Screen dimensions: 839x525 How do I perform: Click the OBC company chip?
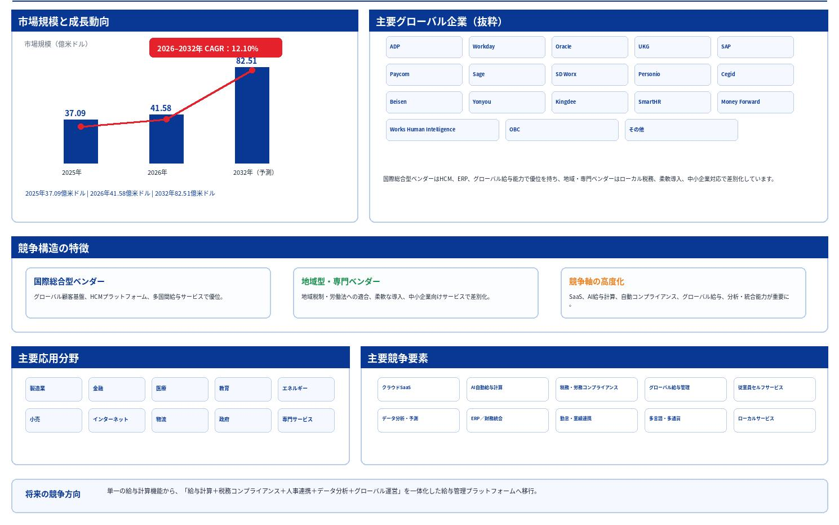[x=562, y=130]
